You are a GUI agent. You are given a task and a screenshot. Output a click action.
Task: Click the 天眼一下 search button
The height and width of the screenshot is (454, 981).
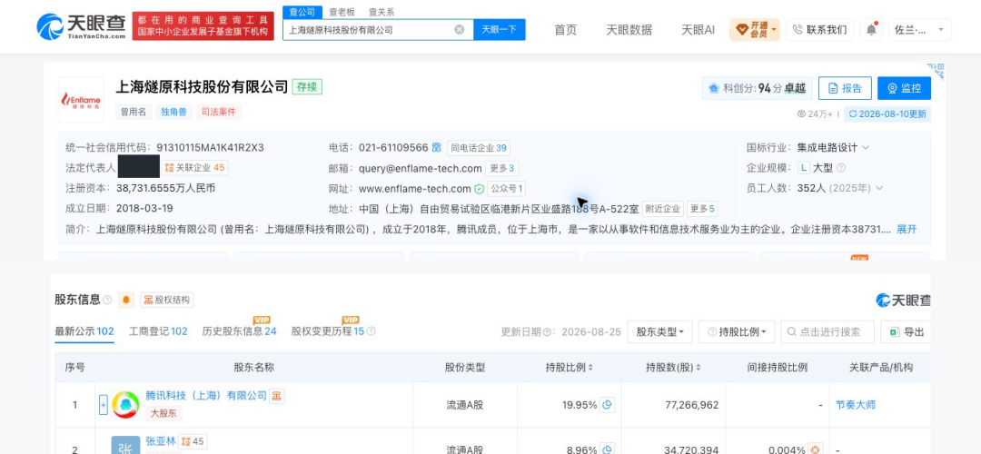(x=500, y=29)
